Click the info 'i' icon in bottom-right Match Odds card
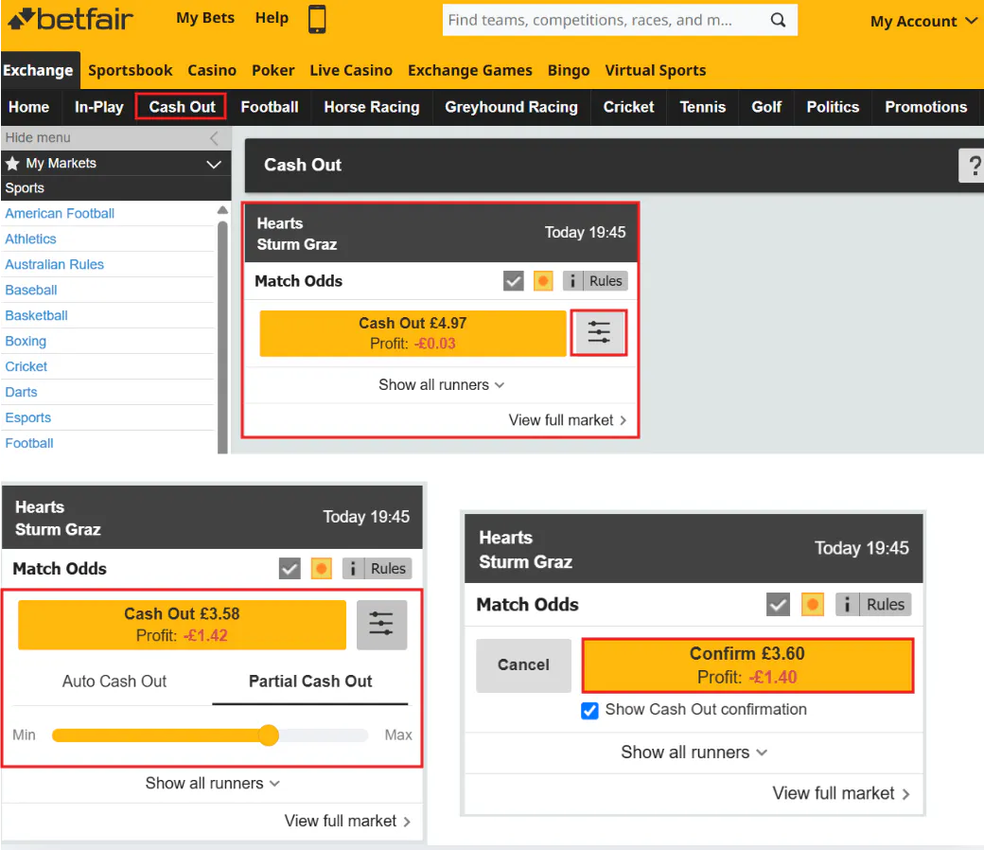Screen dimensions: 984x850 point(847,605)
